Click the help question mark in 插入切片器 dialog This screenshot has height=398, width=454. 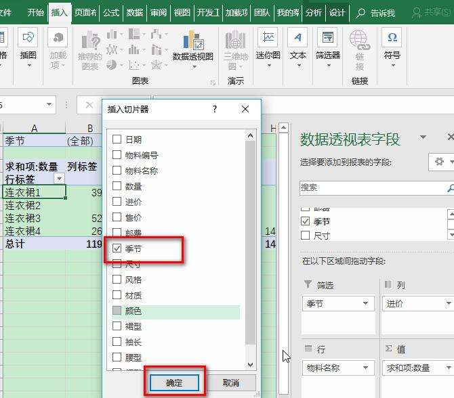coord(215,109)
